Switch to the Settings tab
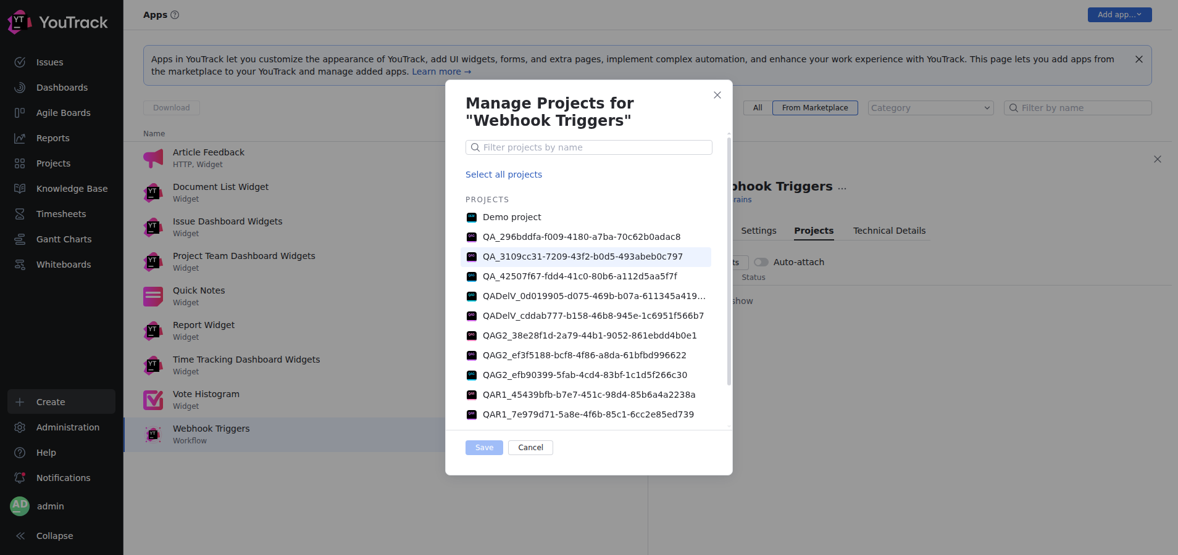 coord(759,231)
